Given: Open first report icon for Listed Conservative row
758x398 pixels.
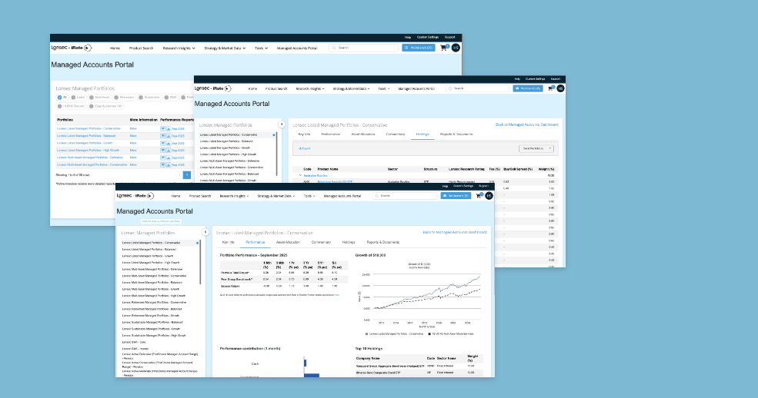Looking at the screenshot, I should click(163, 129).
